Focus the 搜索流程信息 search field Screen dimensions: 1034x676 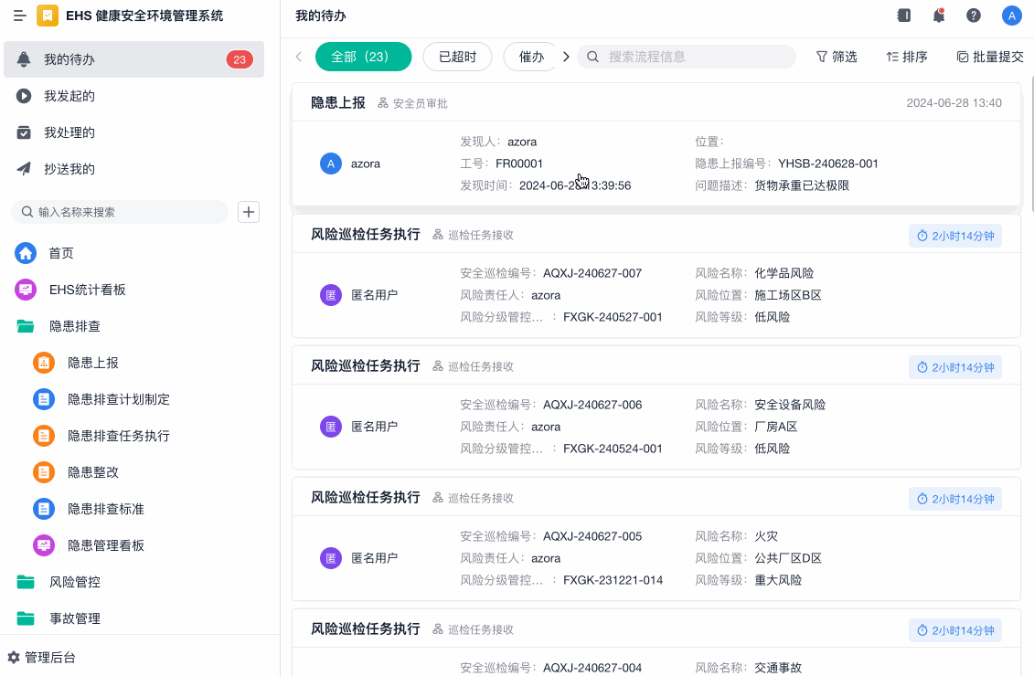point(687,57)
